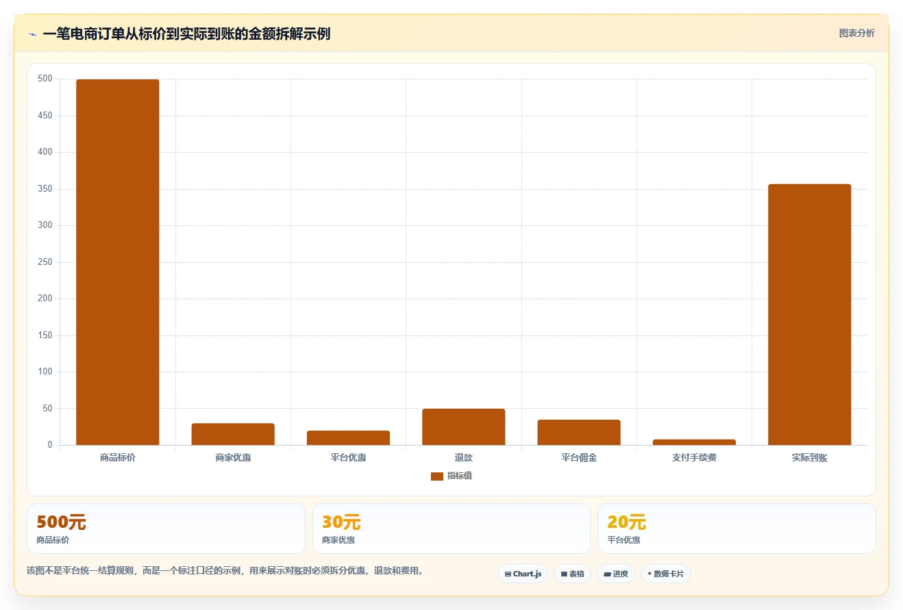
Task: Click the y-axis value 250
Action: tap(45, 262)
